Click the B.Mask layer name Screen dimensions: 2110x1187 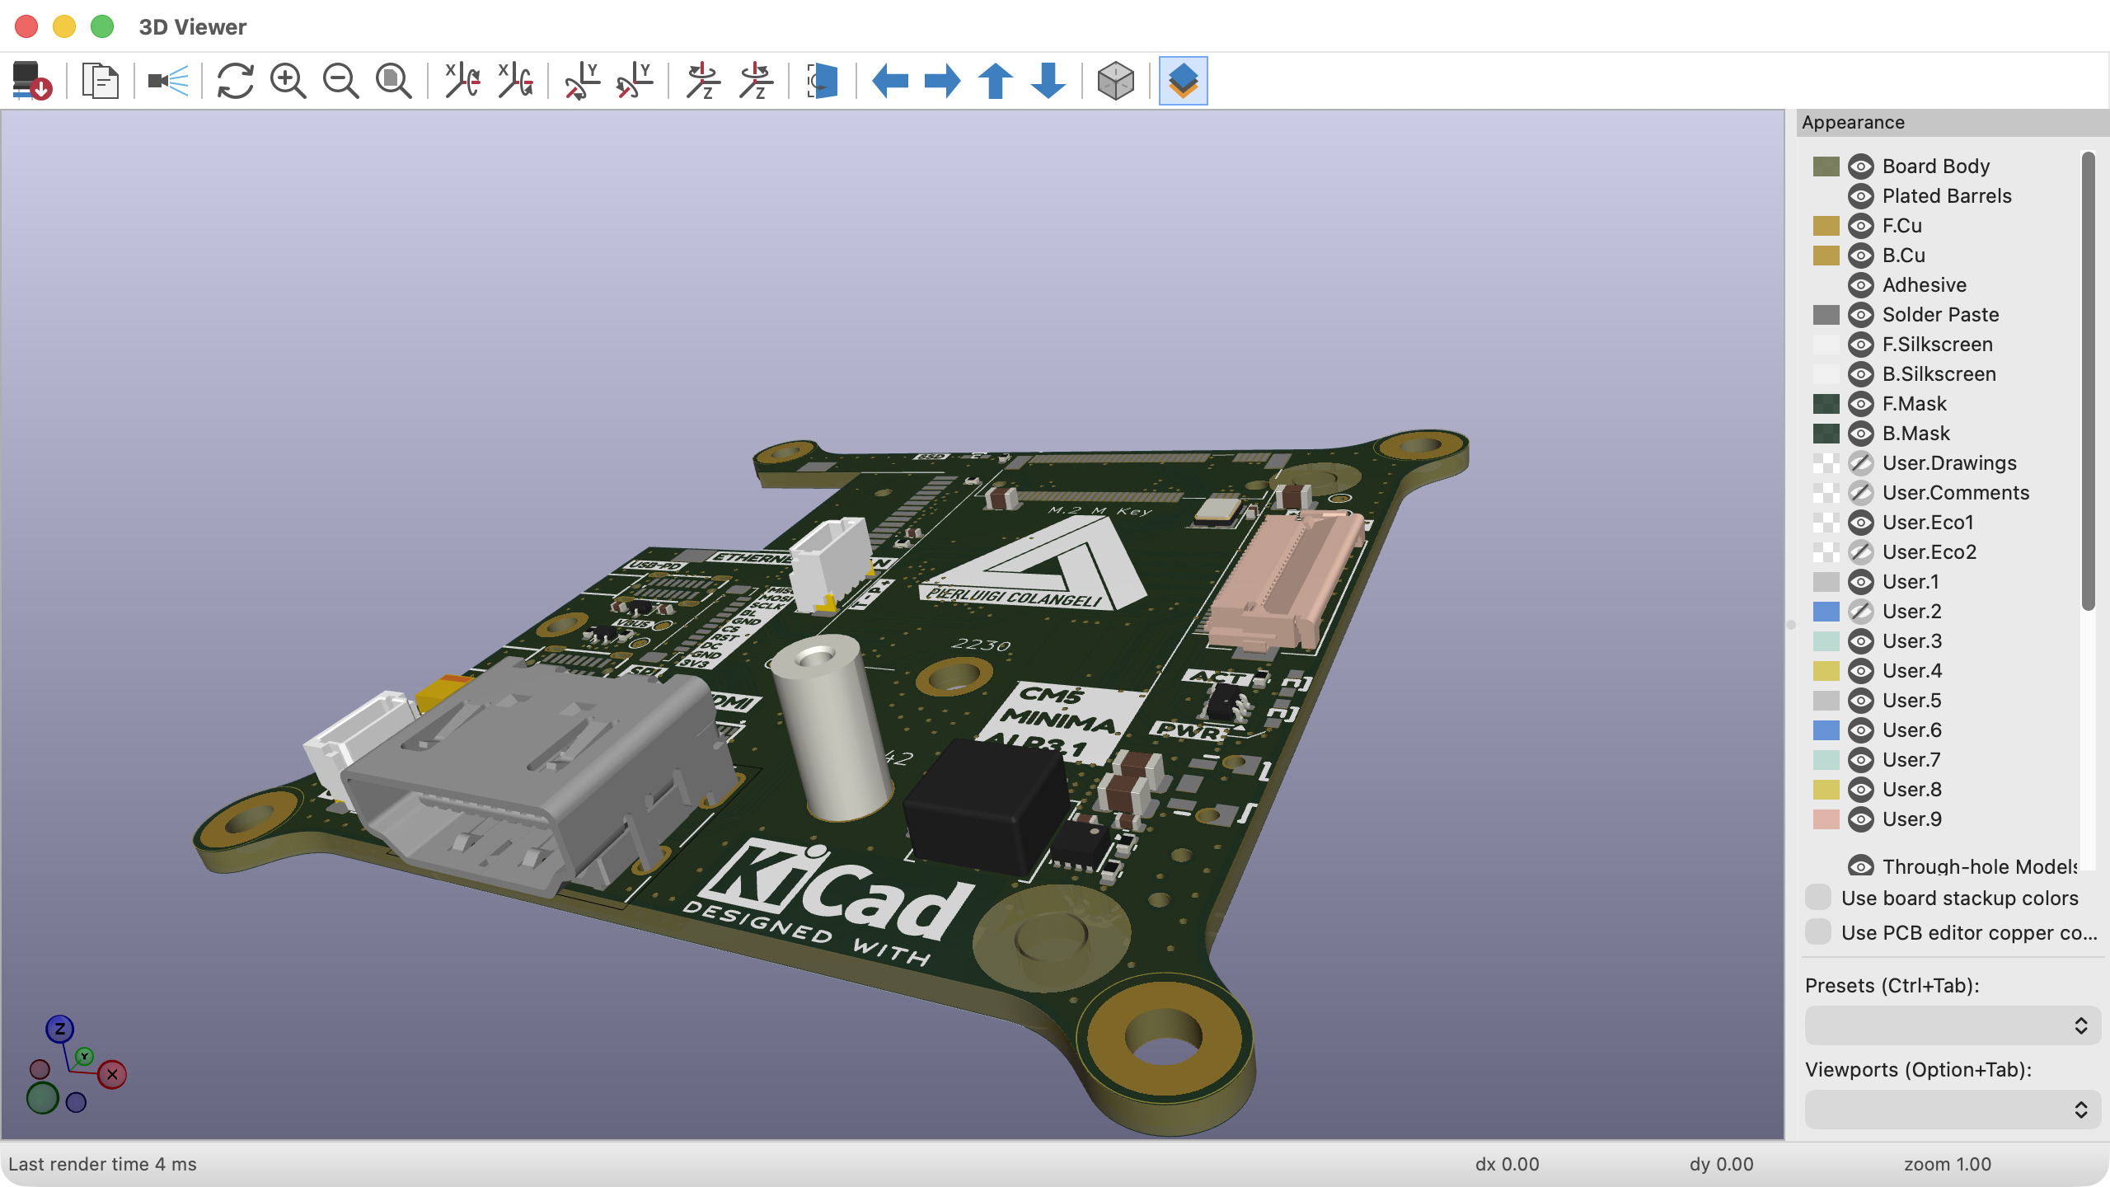coord(1915,433)
